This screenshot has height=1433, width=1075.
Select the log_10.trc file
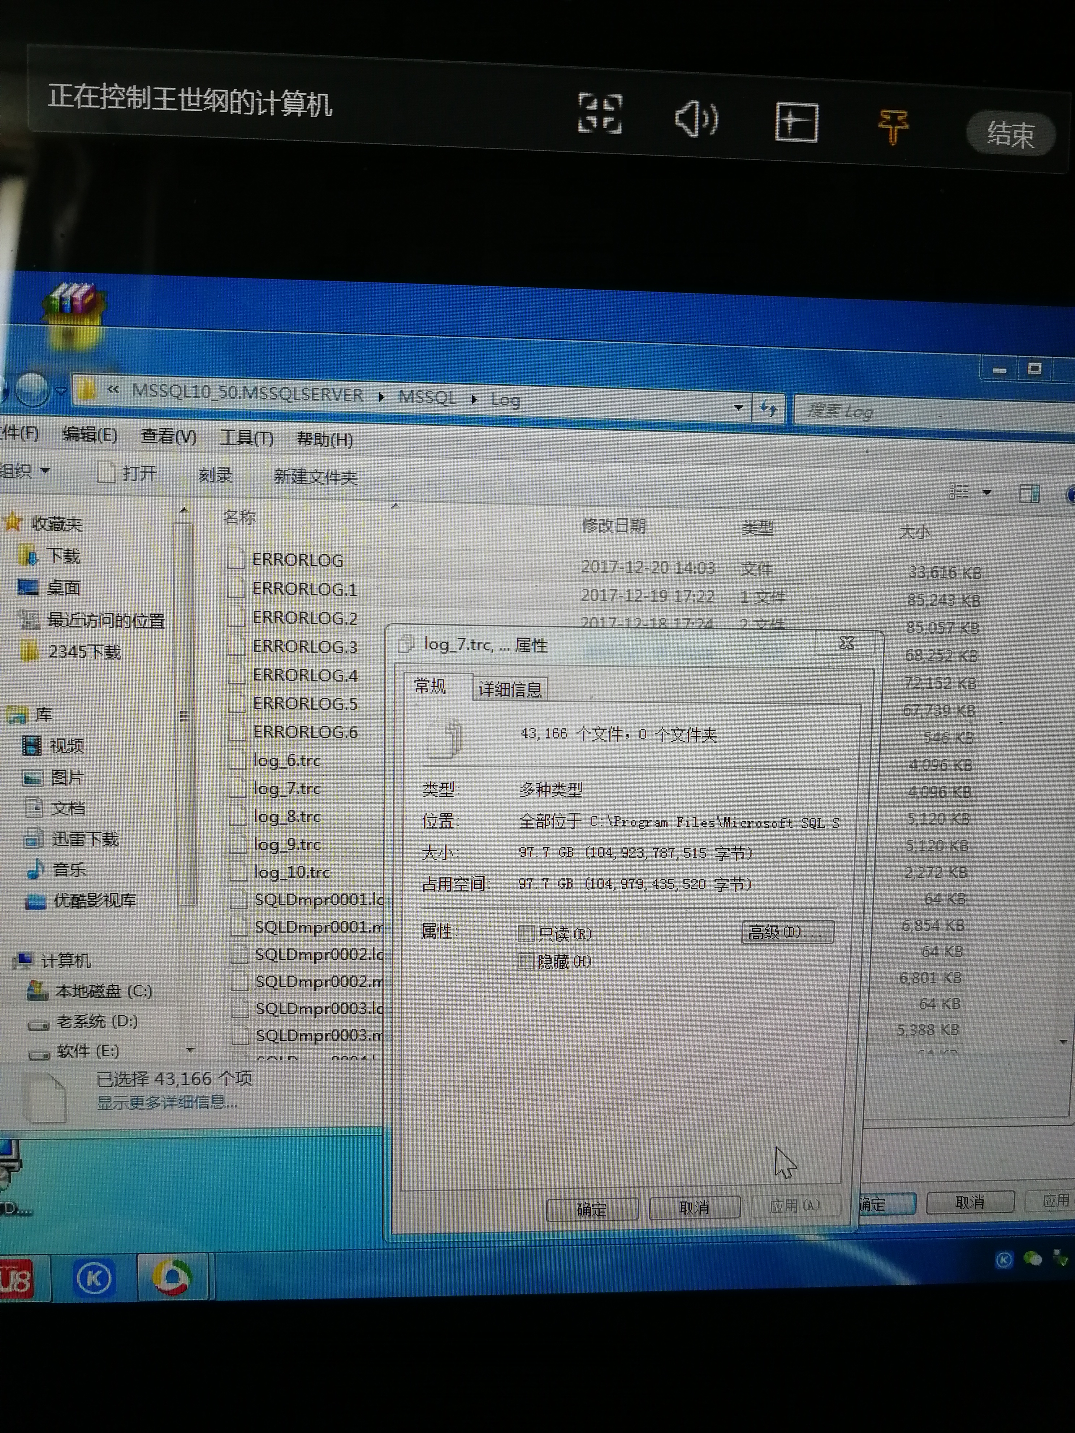tap(292, 872)
